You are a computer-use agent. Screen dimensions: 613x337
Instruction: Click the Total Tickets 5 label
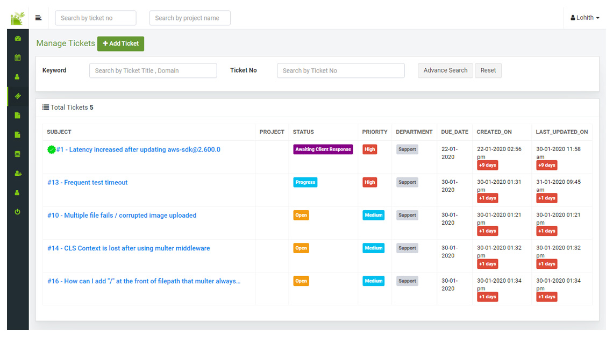(72, 107)
